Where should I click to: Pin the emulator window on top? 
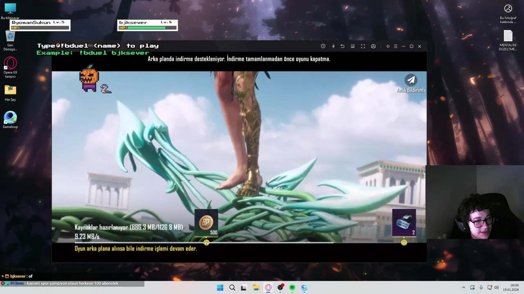coord(388,46)
